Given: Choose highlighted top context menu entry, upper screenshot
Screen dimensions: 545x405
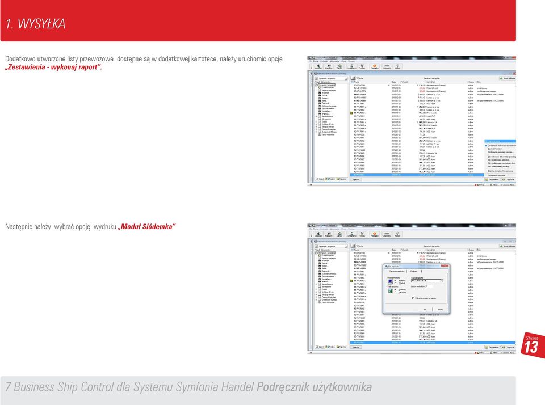Looking at the screenshot, I should tap(500, 141).
